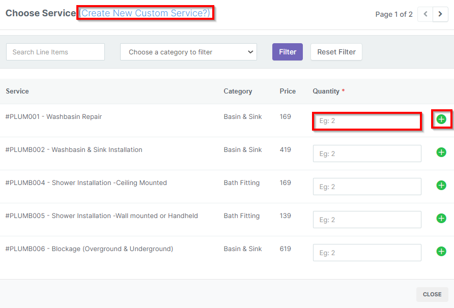Add Ceiling Mounted Shower Installation plus icon

(441, 186)
